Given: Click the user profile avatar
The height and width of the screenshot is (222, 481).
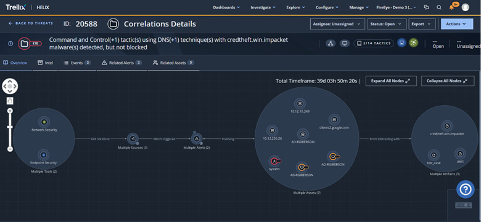Looking at the screenshot, I should [x=465, y=7].
